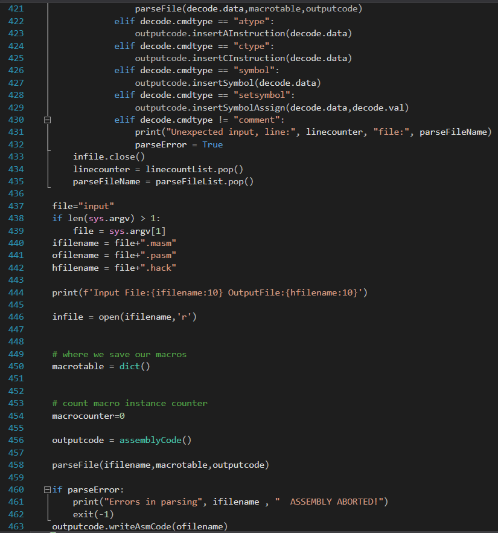Screen dimensions: 498x533
Task: Click 'ofilename' variable on line 441
Action: (x=75, y=255)
